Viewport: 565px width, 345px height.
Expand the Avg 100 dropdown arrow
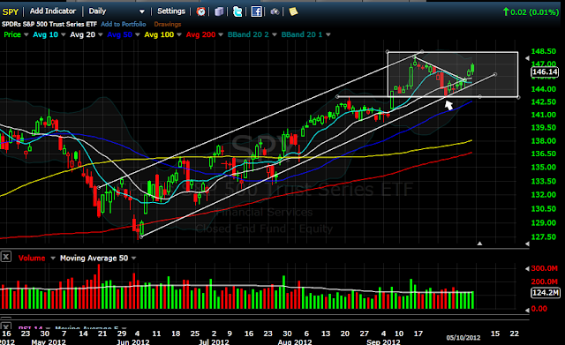[x=179, y=35]
